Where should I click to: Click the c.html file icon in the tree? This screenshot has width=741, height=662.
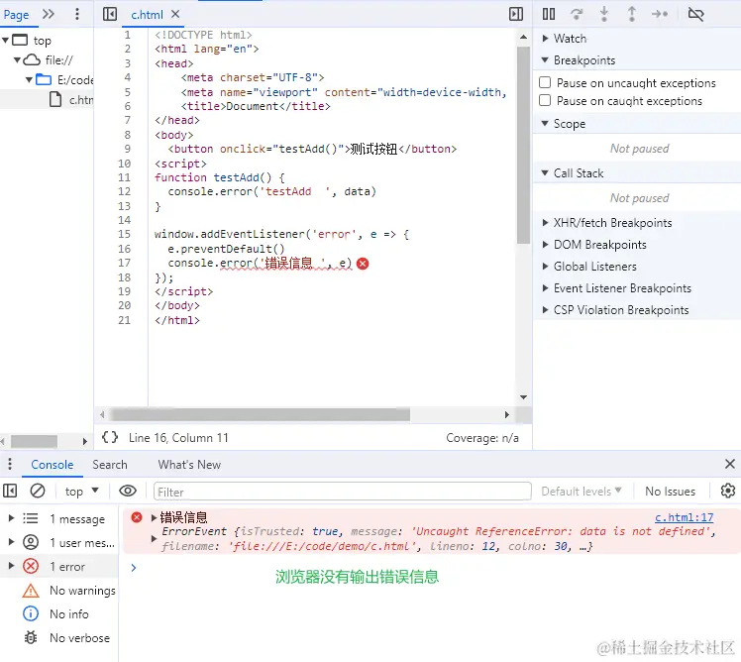coord(55,99)
